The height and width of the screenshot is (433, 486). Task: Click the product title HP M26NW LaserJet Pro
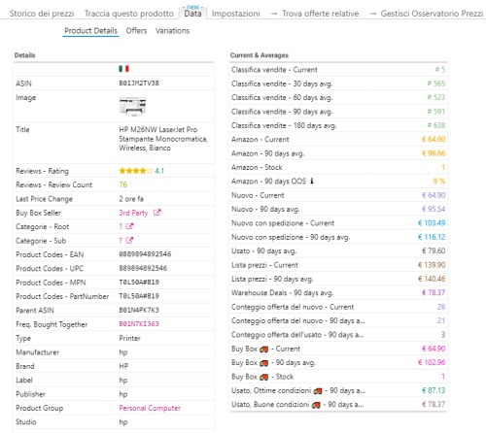[x=163, y=139]
